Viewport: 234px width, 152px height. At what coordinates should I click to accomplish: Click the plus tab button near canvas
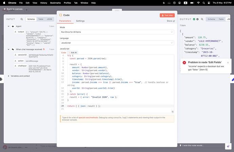pyautogui.click(x=26, y=10)
